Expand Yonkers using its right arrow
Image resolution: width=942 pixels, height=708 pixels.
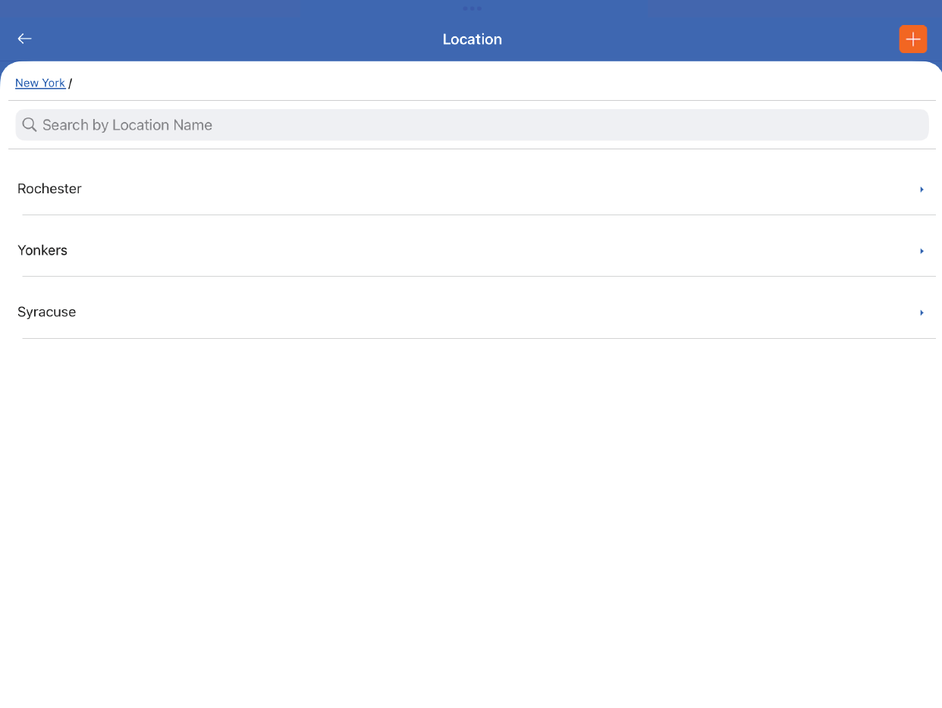pyautogui.click(x=922, y=251)
